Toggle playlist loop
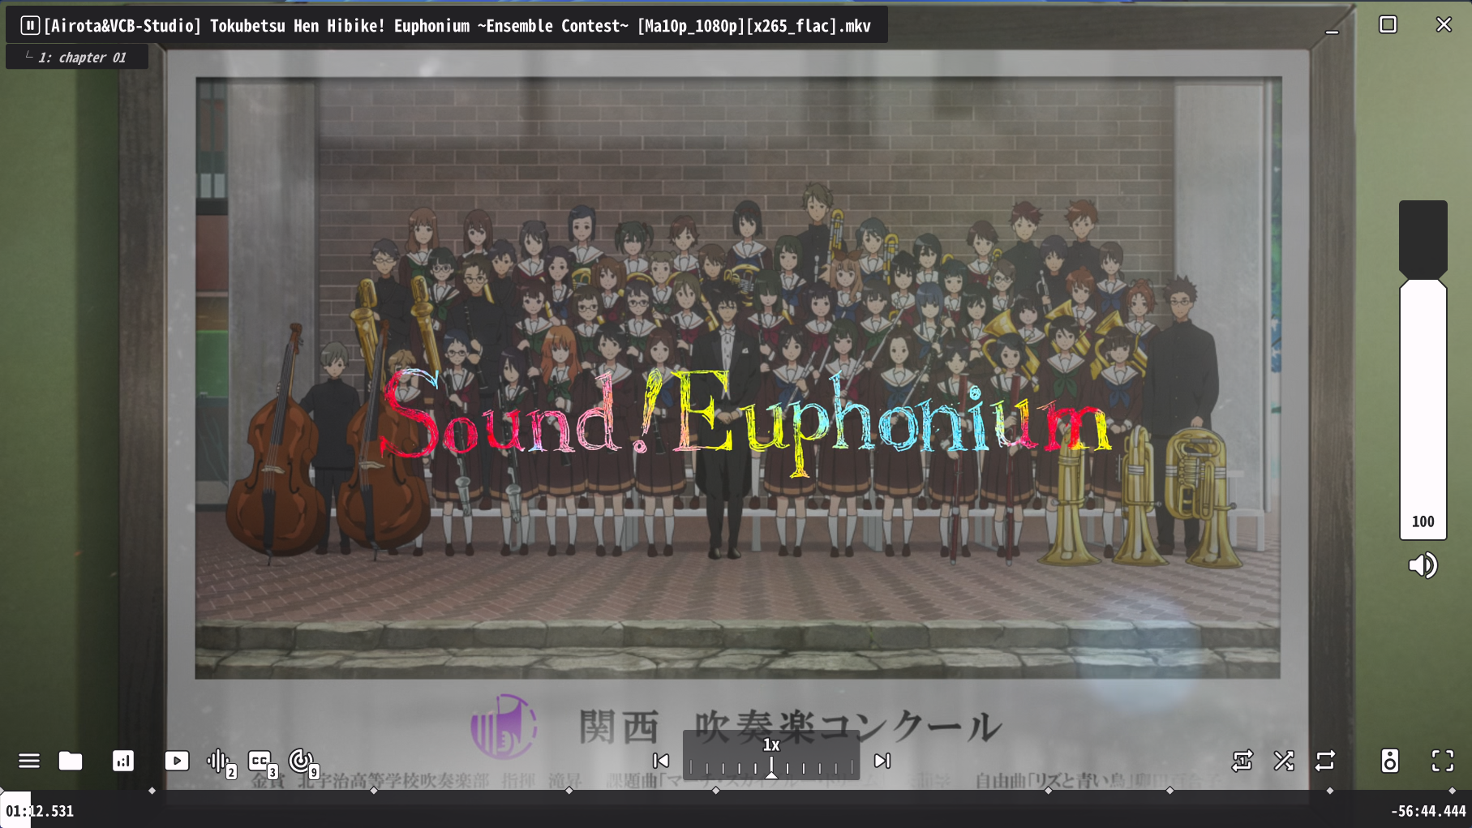Screen dimensions: 1472x828 (1325, 761)
